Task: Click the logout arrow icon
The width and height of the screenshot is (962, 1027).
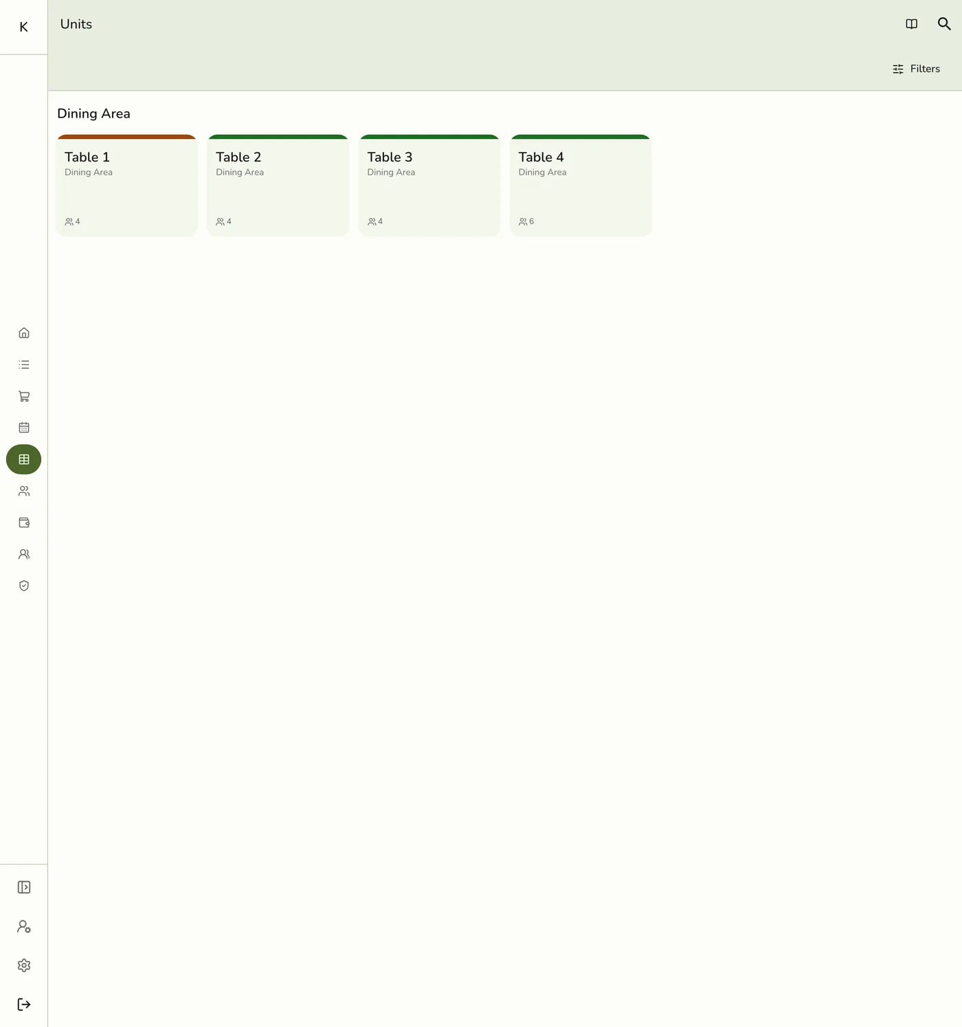Action: [x=24, y=1004]
